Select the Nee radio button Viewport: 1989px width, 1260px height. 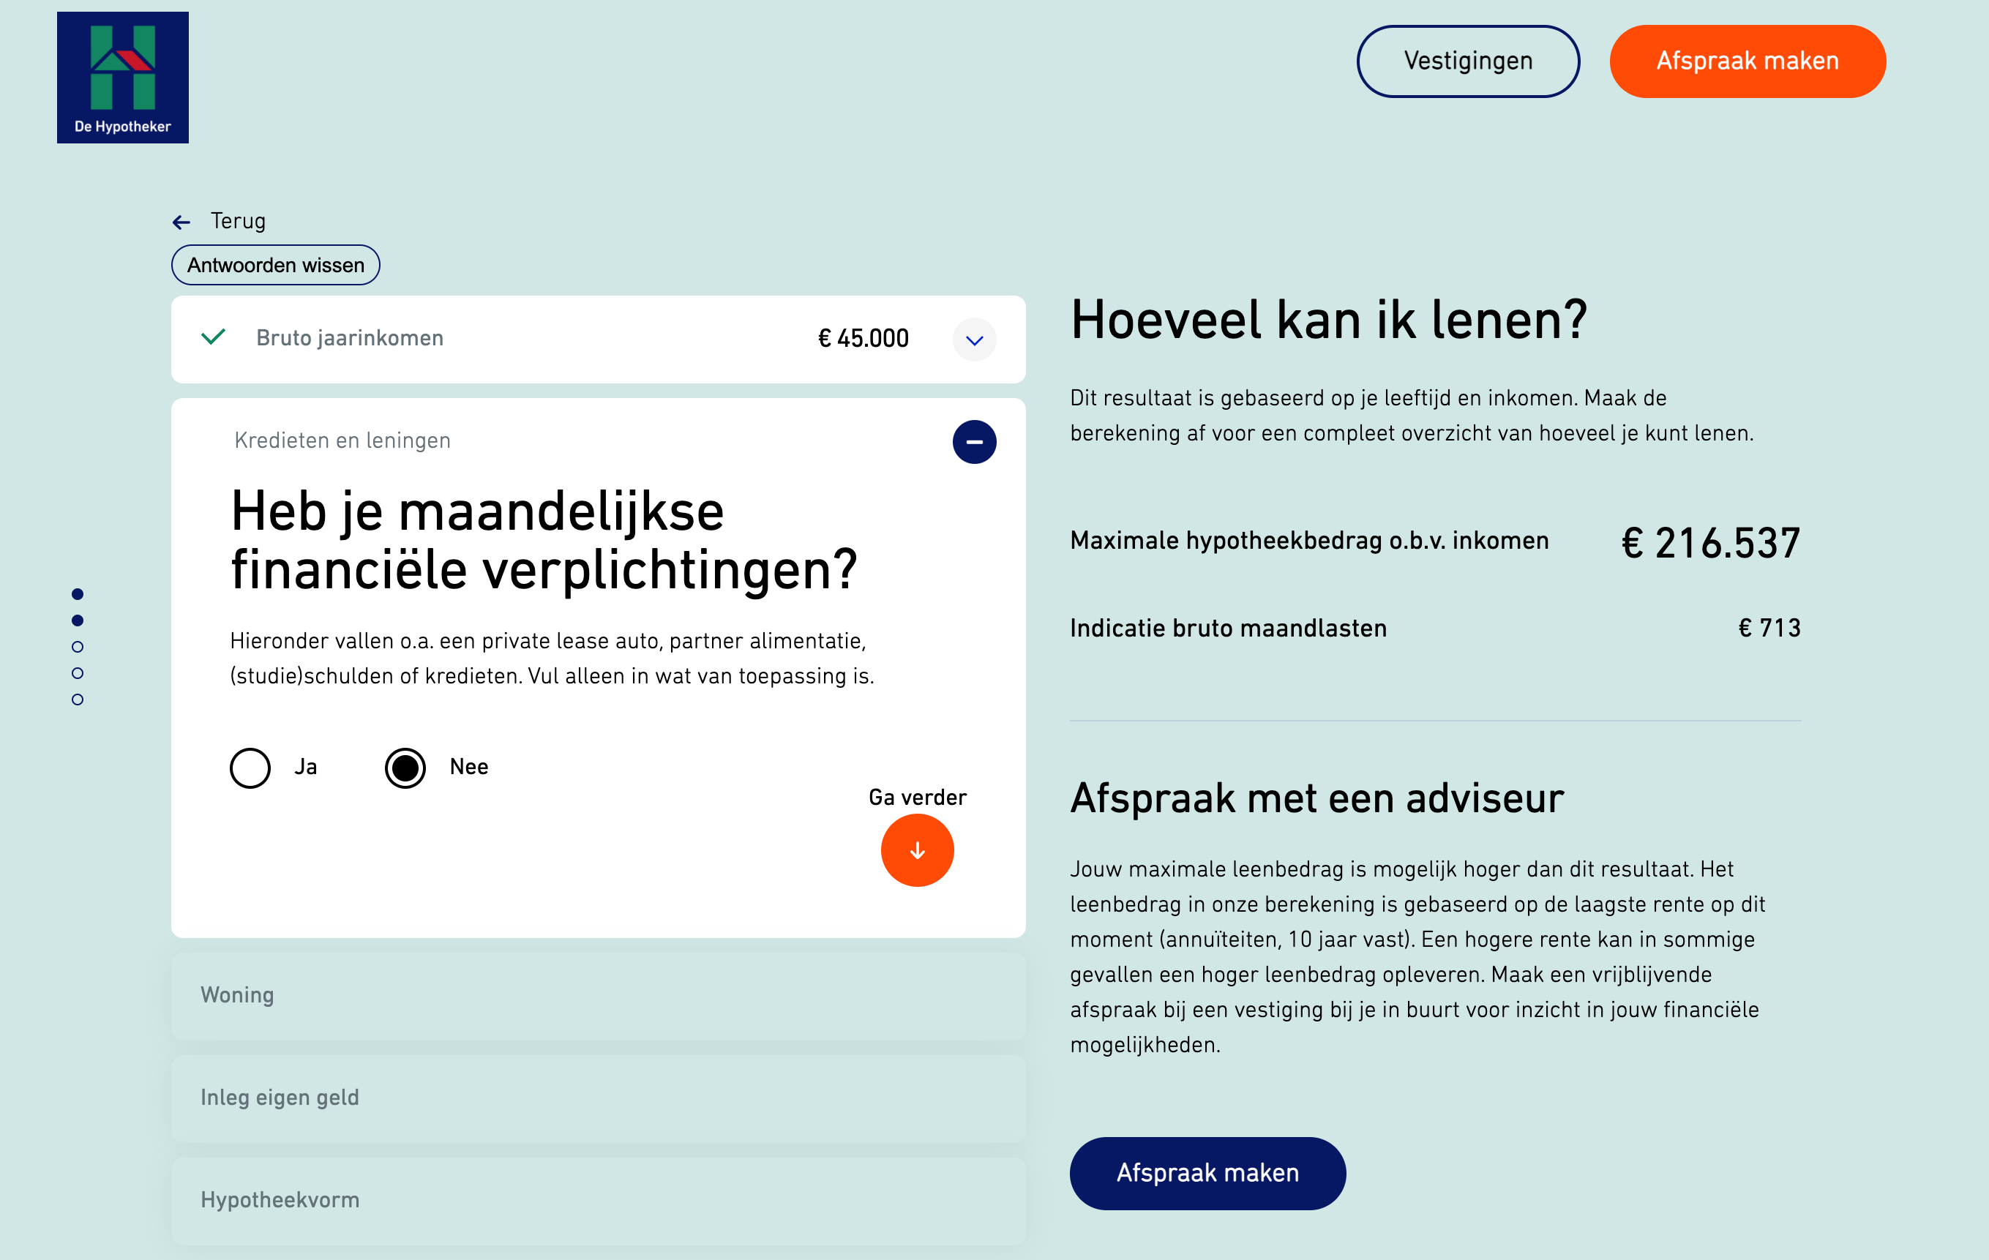point(405,768)
